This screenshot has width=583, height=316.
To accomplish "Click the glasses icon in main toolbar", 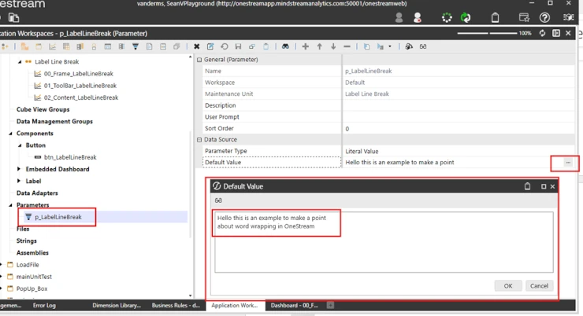I will click(x=423, y=46).
